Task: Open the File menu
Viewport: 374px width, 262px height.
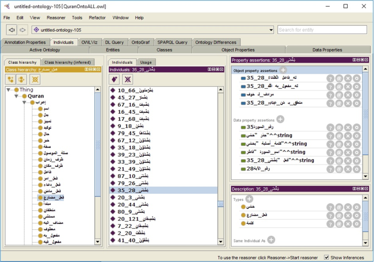Action: point(7,17)
